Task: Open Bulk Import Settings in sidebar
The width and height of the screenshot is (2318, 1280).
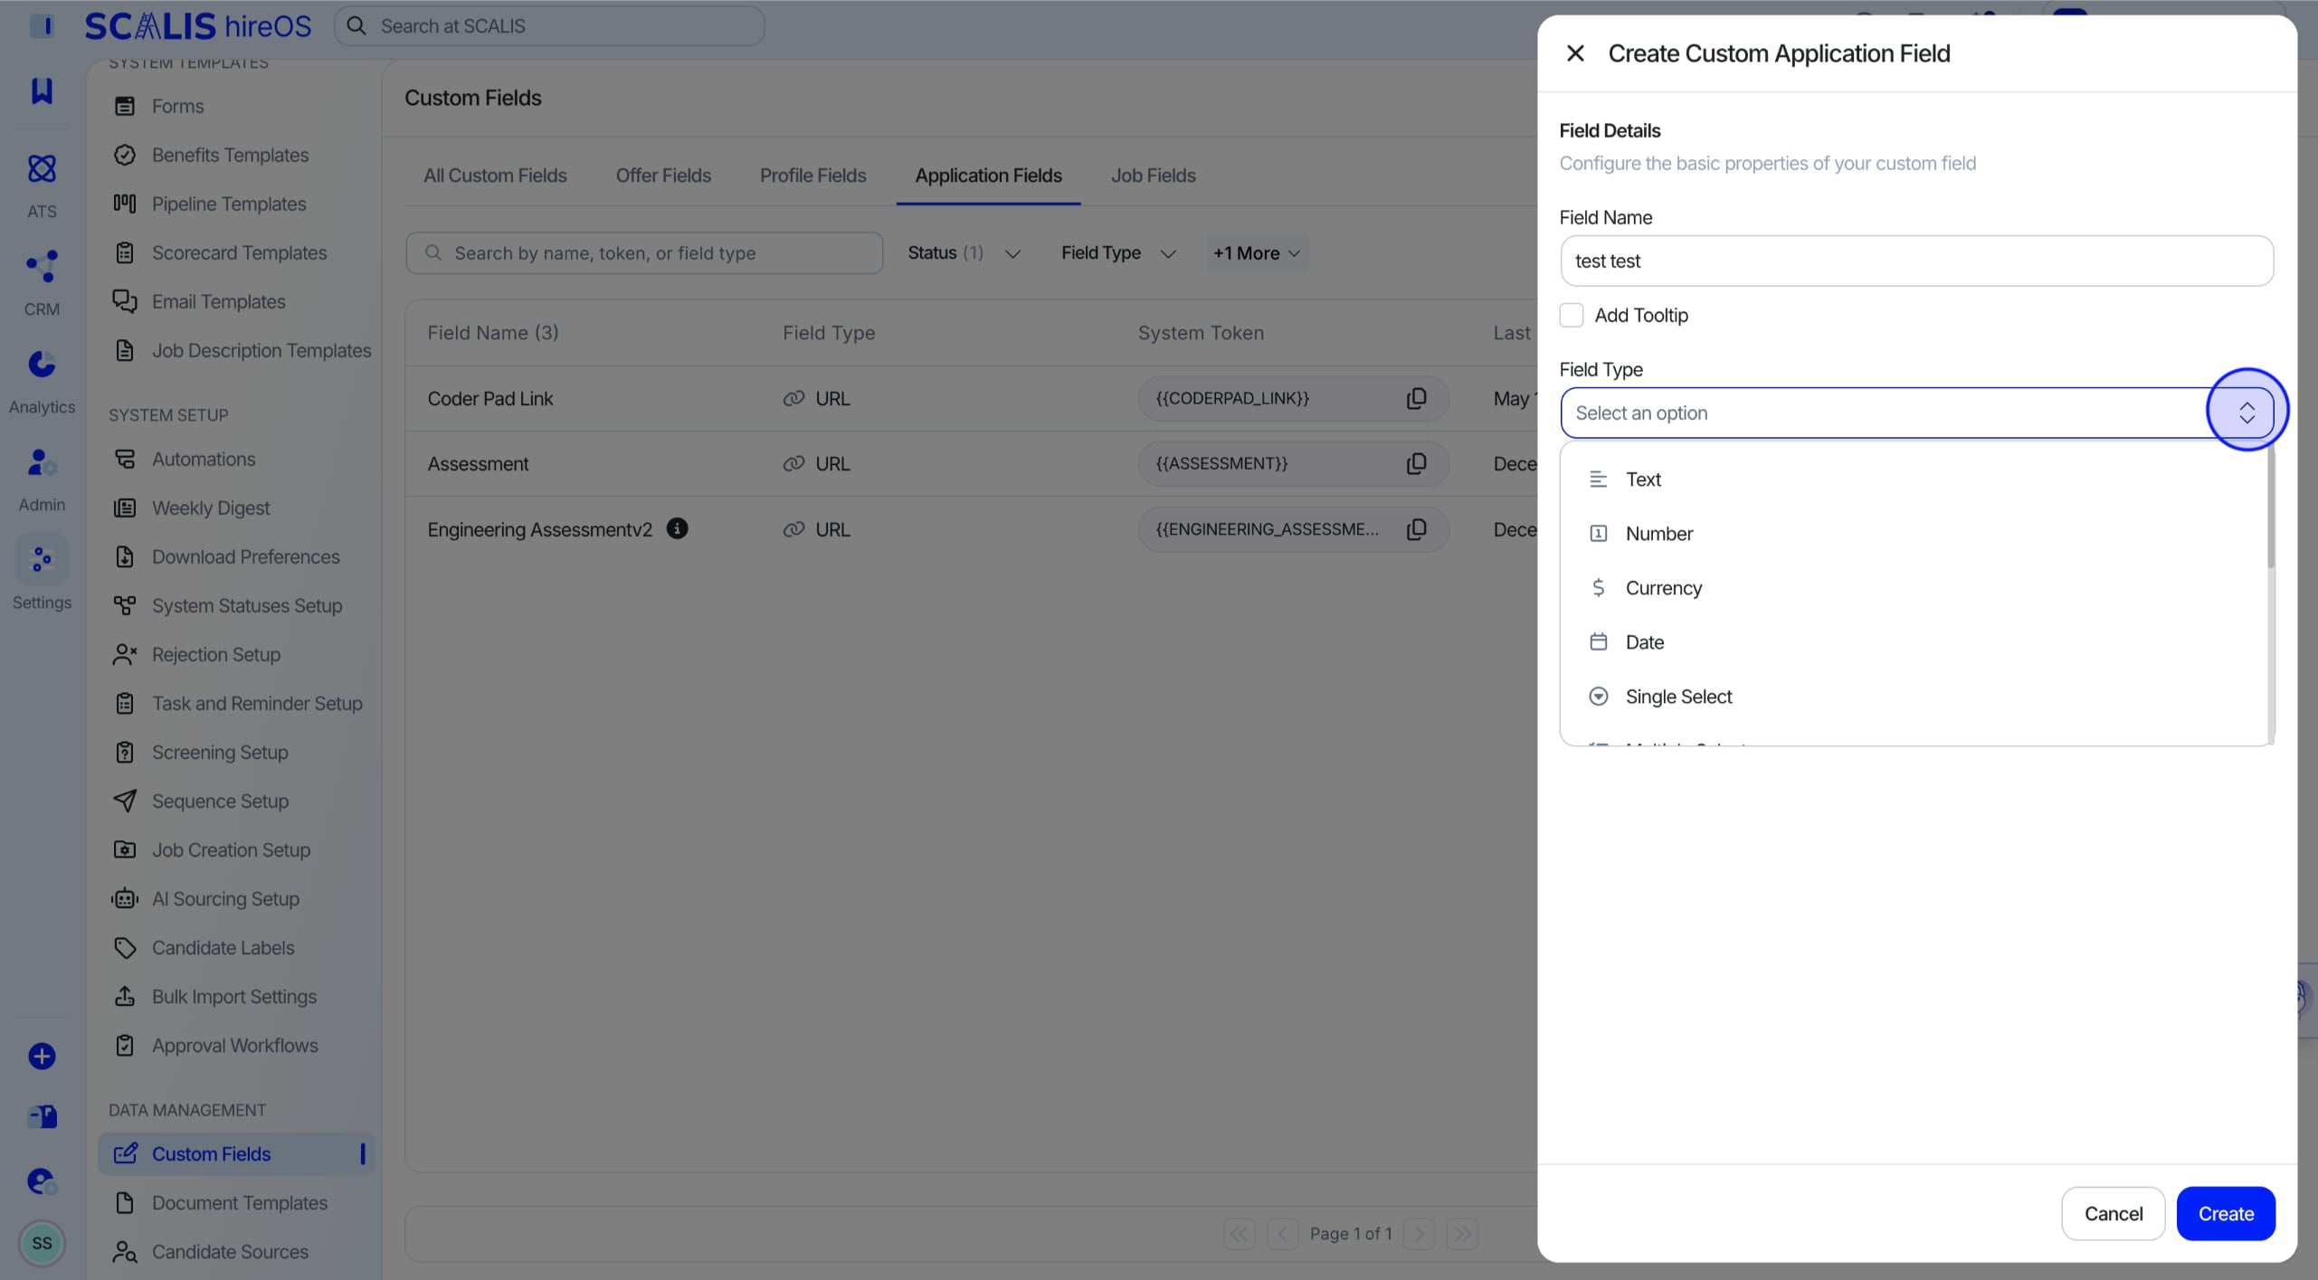Action: 236,996
